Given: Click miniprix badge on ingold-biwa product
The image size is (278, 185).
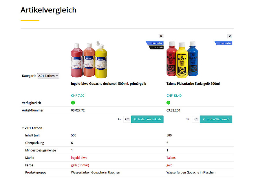Looking at the screenshot, I should tap(156, 47).
